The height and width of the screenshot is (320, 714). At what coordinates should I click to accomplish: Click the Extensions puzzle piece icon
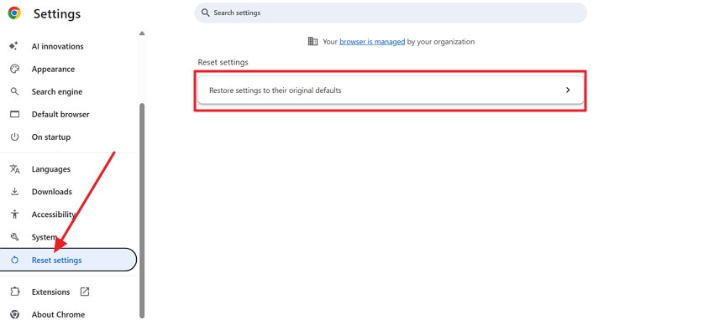[14, 292]
